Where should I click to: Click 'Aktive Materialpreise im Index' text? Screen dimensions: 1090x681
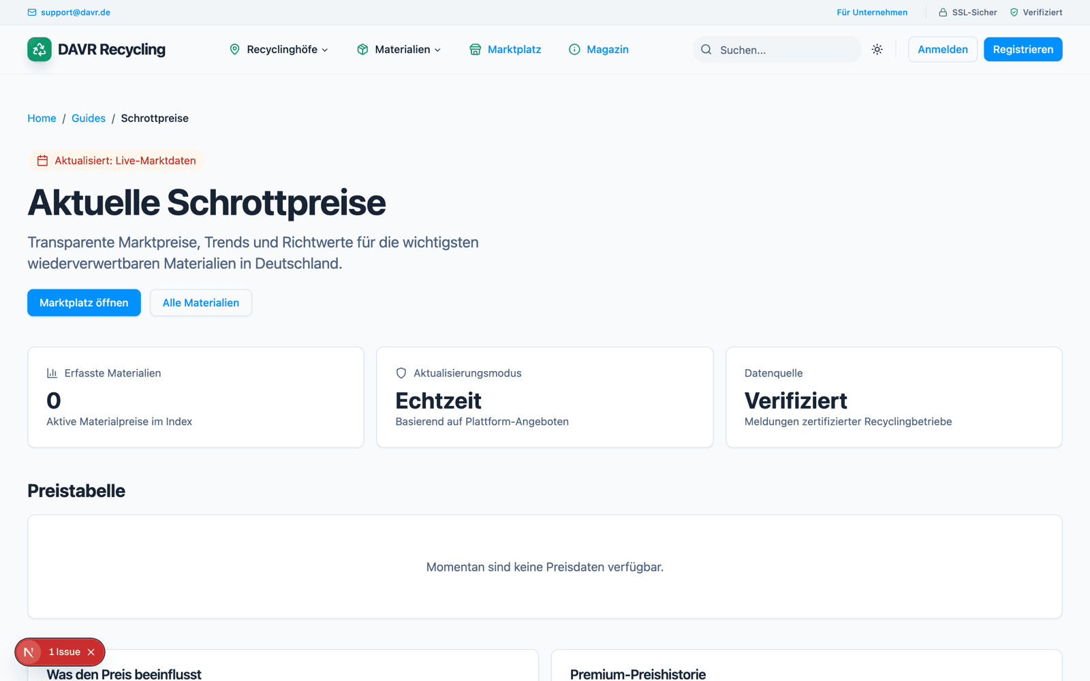click(119, 422)
